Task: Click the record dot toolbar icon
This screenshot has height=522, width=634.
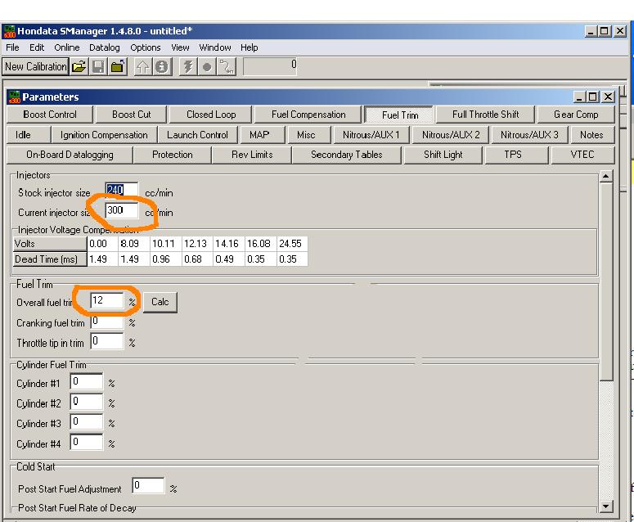Action: coord(207,67)
